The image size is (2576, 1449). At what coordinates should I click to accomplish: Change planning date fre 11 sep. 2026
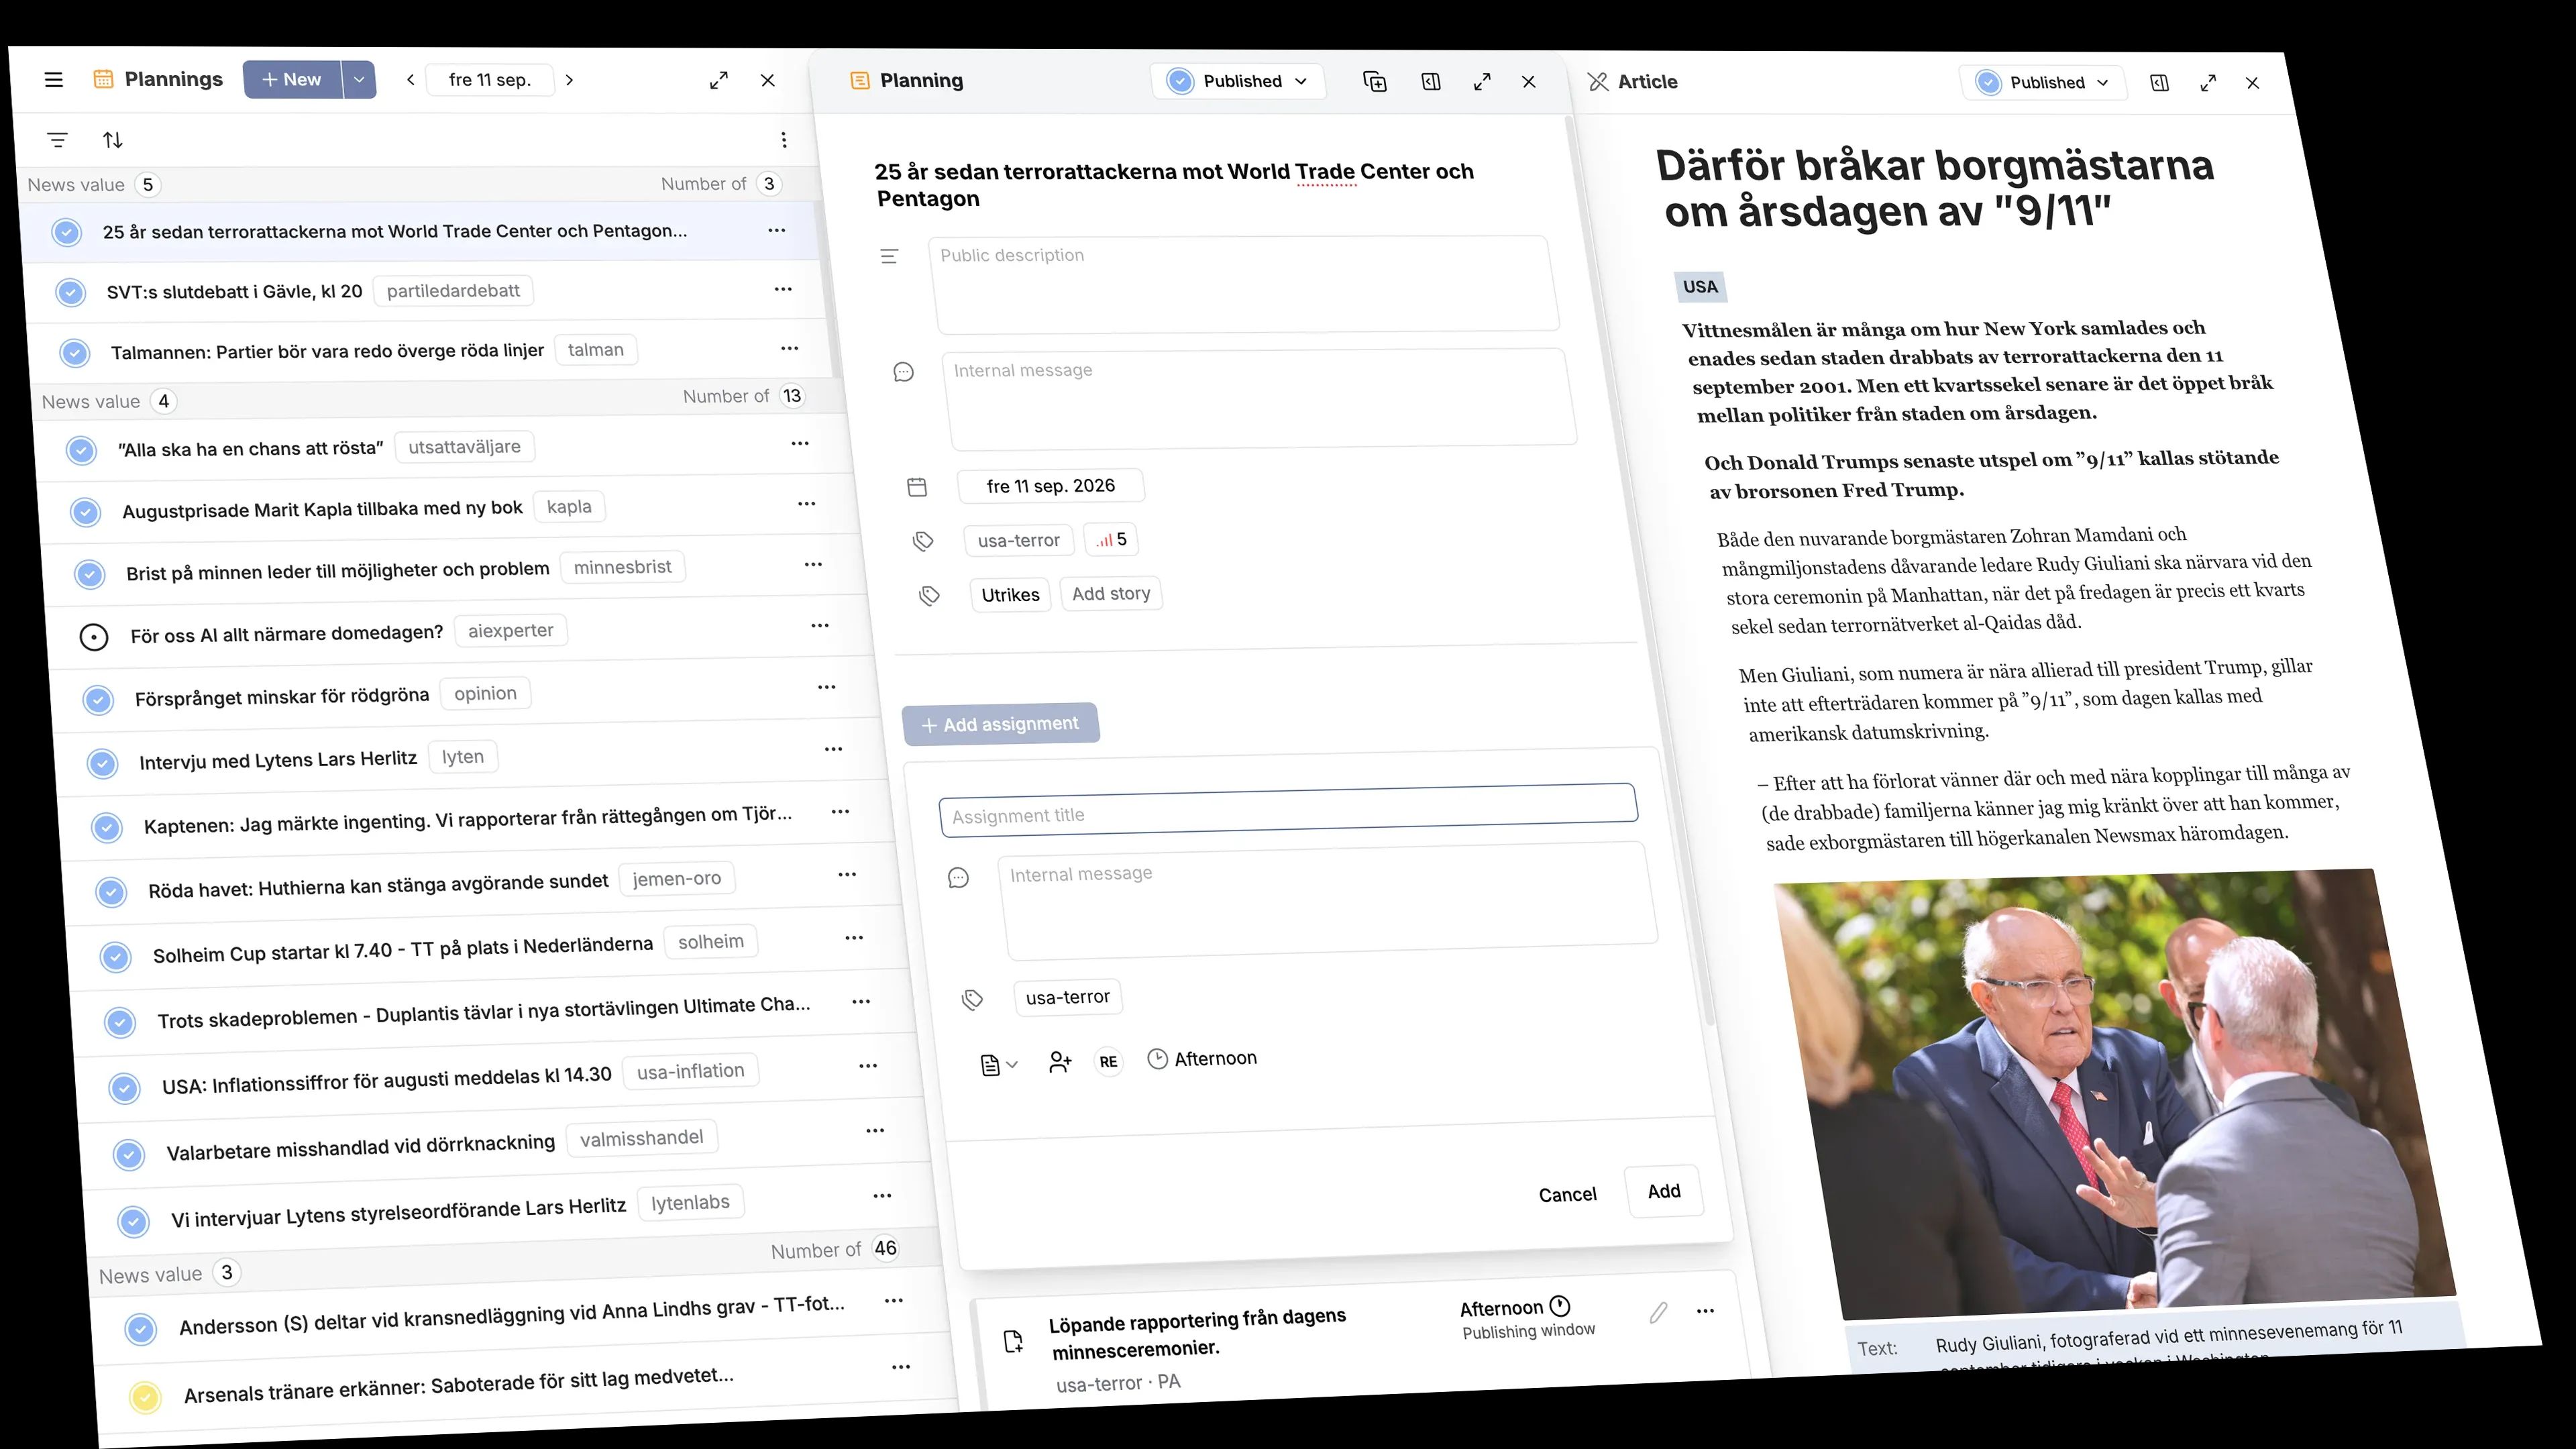tap(1050, 486)
